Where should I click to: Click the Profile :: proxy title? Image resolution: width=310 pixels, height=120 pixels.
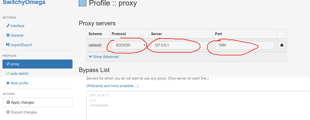113,3
